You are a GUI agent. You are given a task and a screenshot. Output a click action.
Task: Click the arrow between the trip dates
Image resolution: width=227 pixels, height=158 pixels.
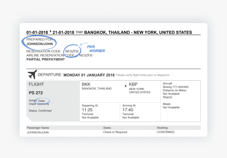coord(50,31)
